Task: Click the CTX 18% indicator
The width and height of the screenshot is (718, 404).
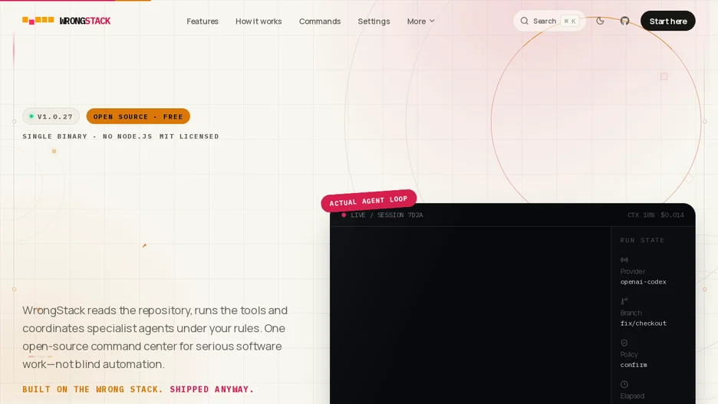Action: click(x=641, y=215)
